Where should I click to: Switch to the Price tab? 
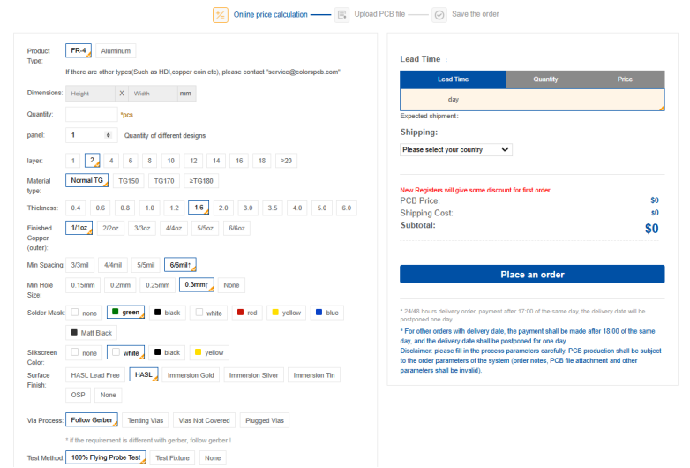coord(625,79)
